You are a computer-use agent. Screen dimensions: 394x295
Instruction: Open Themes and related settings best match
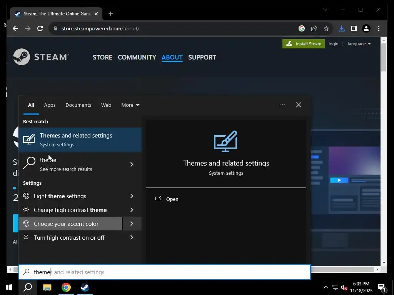click(80, 140)
